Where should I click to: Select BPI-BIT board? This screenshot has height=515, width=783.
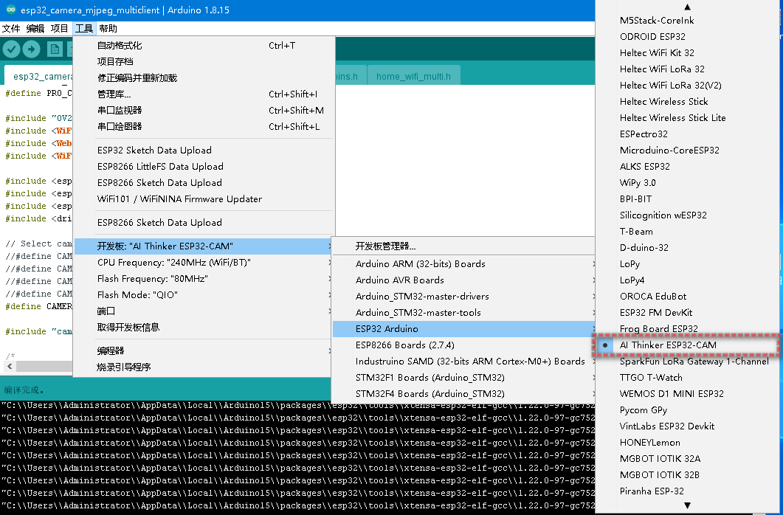click(686, 198)
